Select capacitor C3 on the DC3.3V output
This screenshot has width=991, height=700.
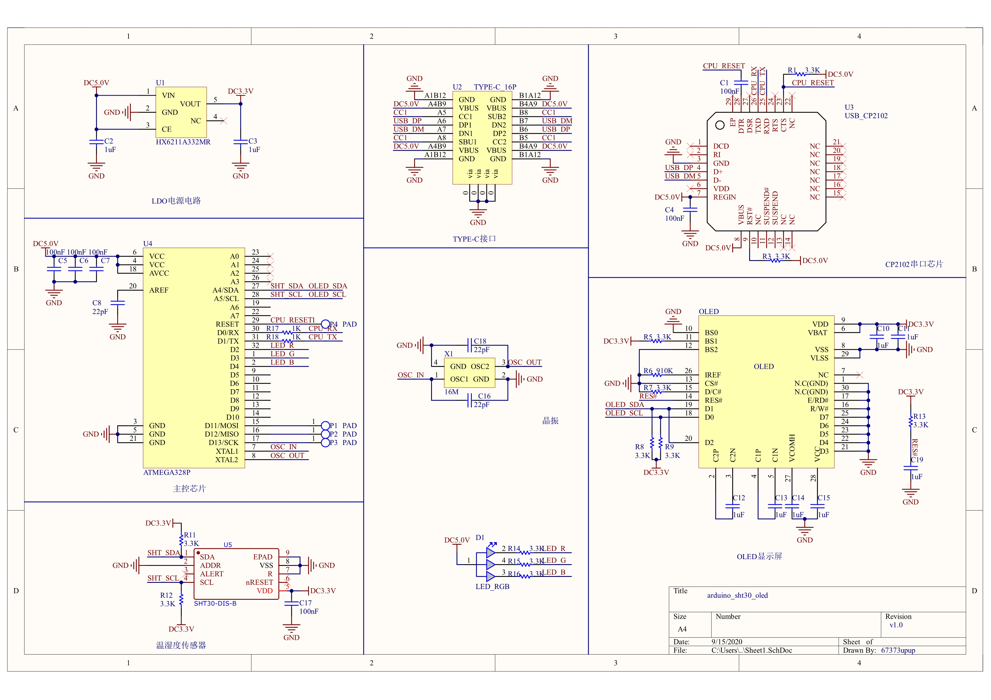point(240,141)
